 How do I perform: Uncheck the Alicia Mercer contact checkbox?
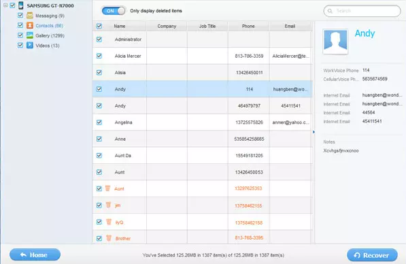click(x=99, y=56)
